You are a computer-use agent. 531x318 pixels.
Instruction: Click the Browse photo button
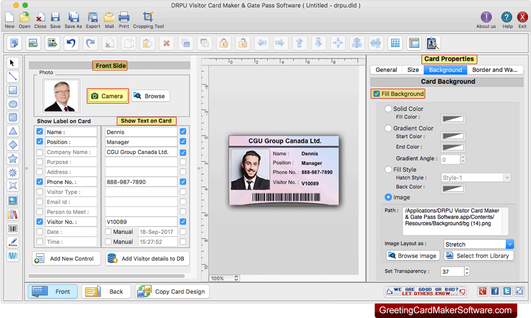coord(150,96)
